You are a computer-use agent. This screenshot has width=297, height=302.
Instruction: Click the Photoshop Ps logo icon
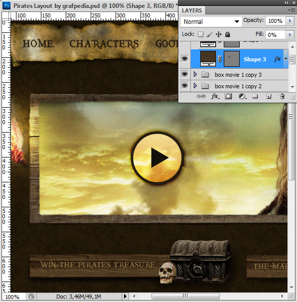point(6,5)
